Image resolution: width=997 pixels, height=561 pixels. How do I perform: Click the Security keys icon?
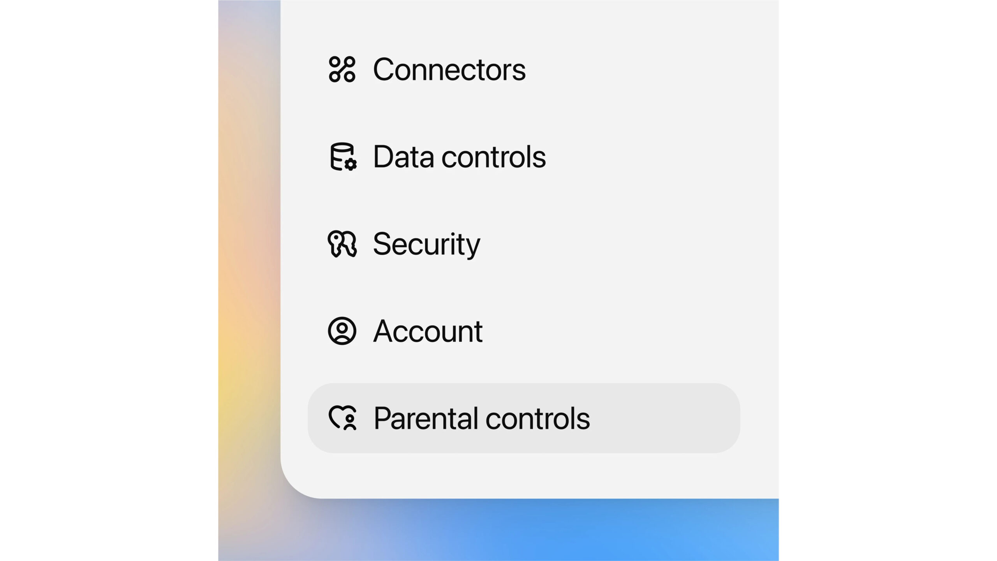[342, 244]
